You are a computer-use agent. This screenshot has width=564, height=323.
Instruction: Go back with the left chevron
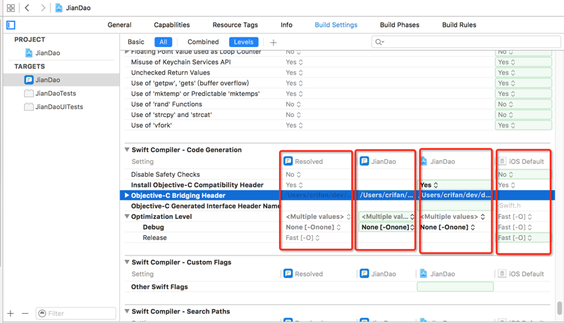click(x=27, y=8)
